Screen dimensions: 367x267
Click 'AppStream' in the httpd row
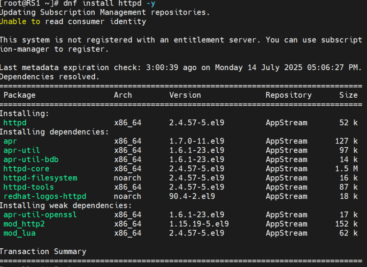tap(286, 123)
